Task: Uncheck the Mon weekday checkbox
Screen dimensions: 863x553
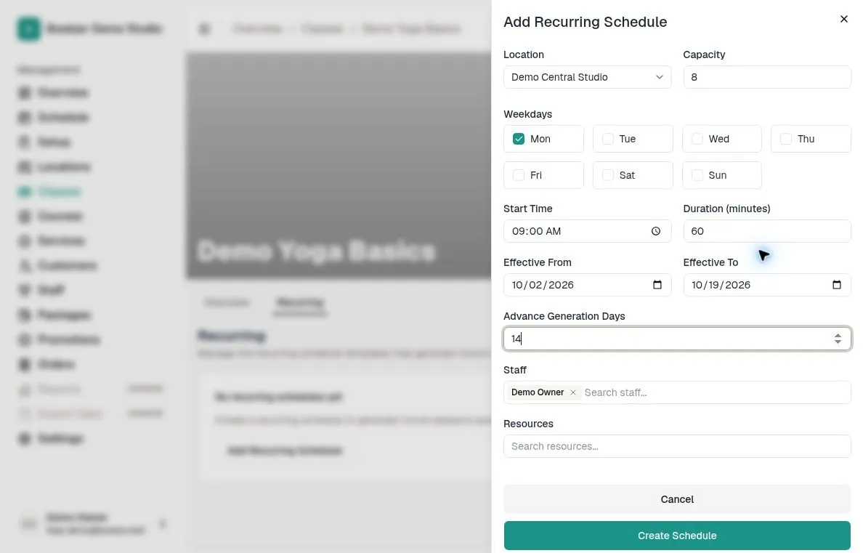Action: pyautogui.click(x=519, y=139)
